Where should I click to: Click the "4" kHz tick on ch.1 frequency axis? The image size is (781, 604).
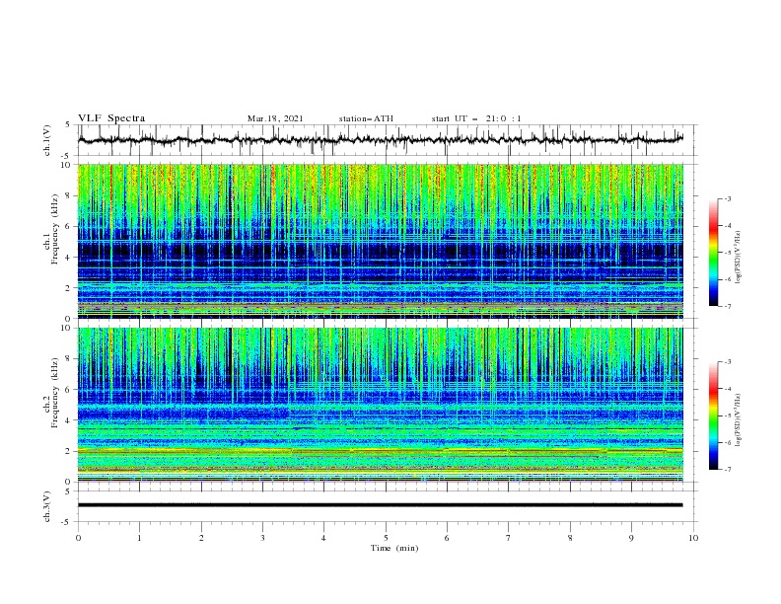[x=70, y=258]
